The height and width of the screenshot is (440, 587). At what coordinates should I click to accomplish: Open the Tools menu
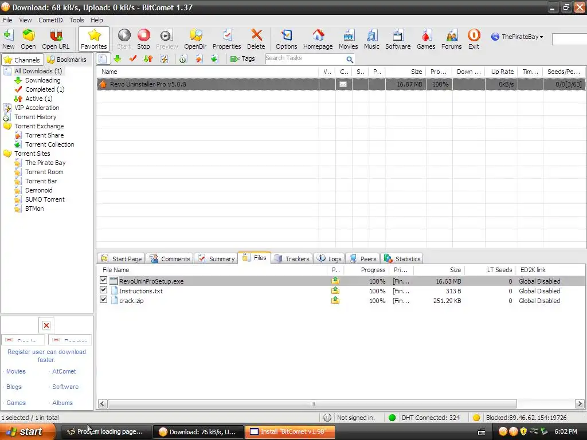pyautogui.click(x=76, y=20)
